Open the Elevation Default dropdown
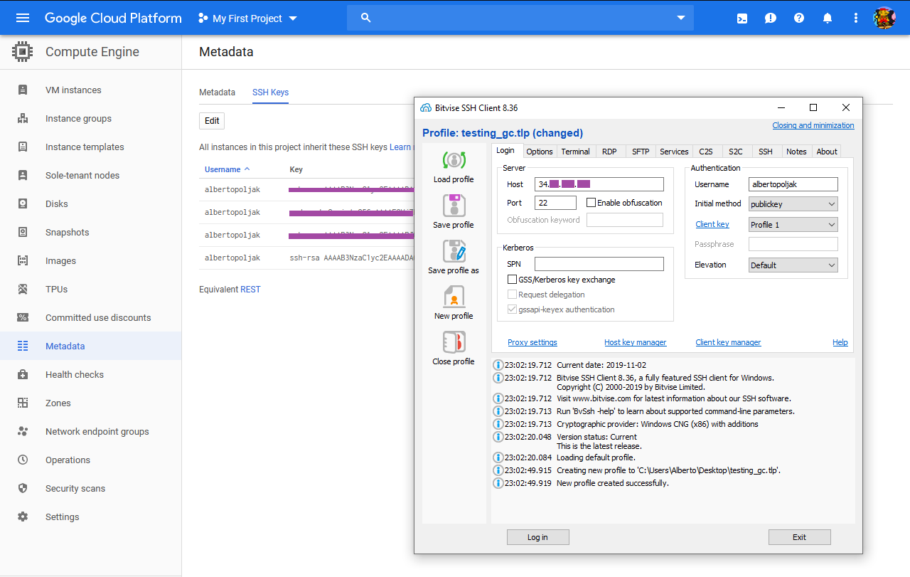Screen dimensions: 910x577 point(793,265)
